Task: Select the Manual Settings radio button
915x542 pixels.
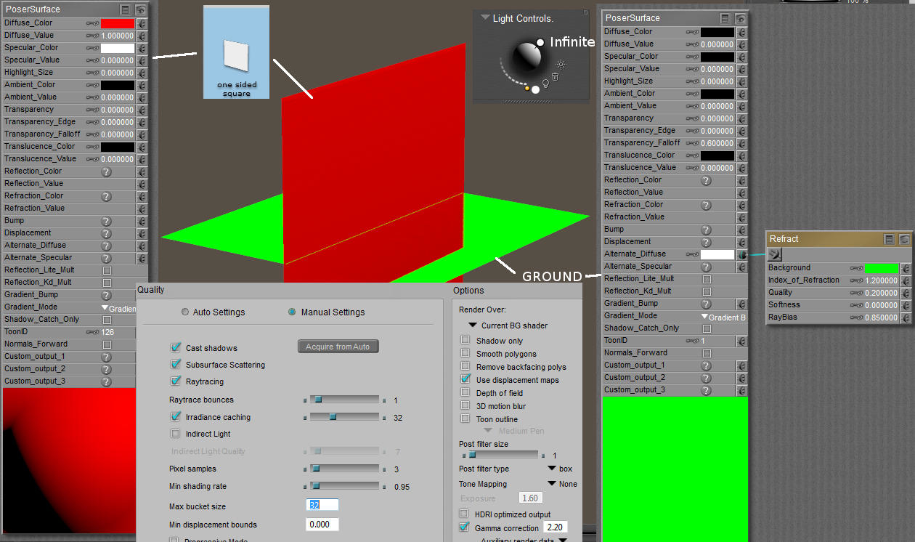Action: (x=293, y=312)
